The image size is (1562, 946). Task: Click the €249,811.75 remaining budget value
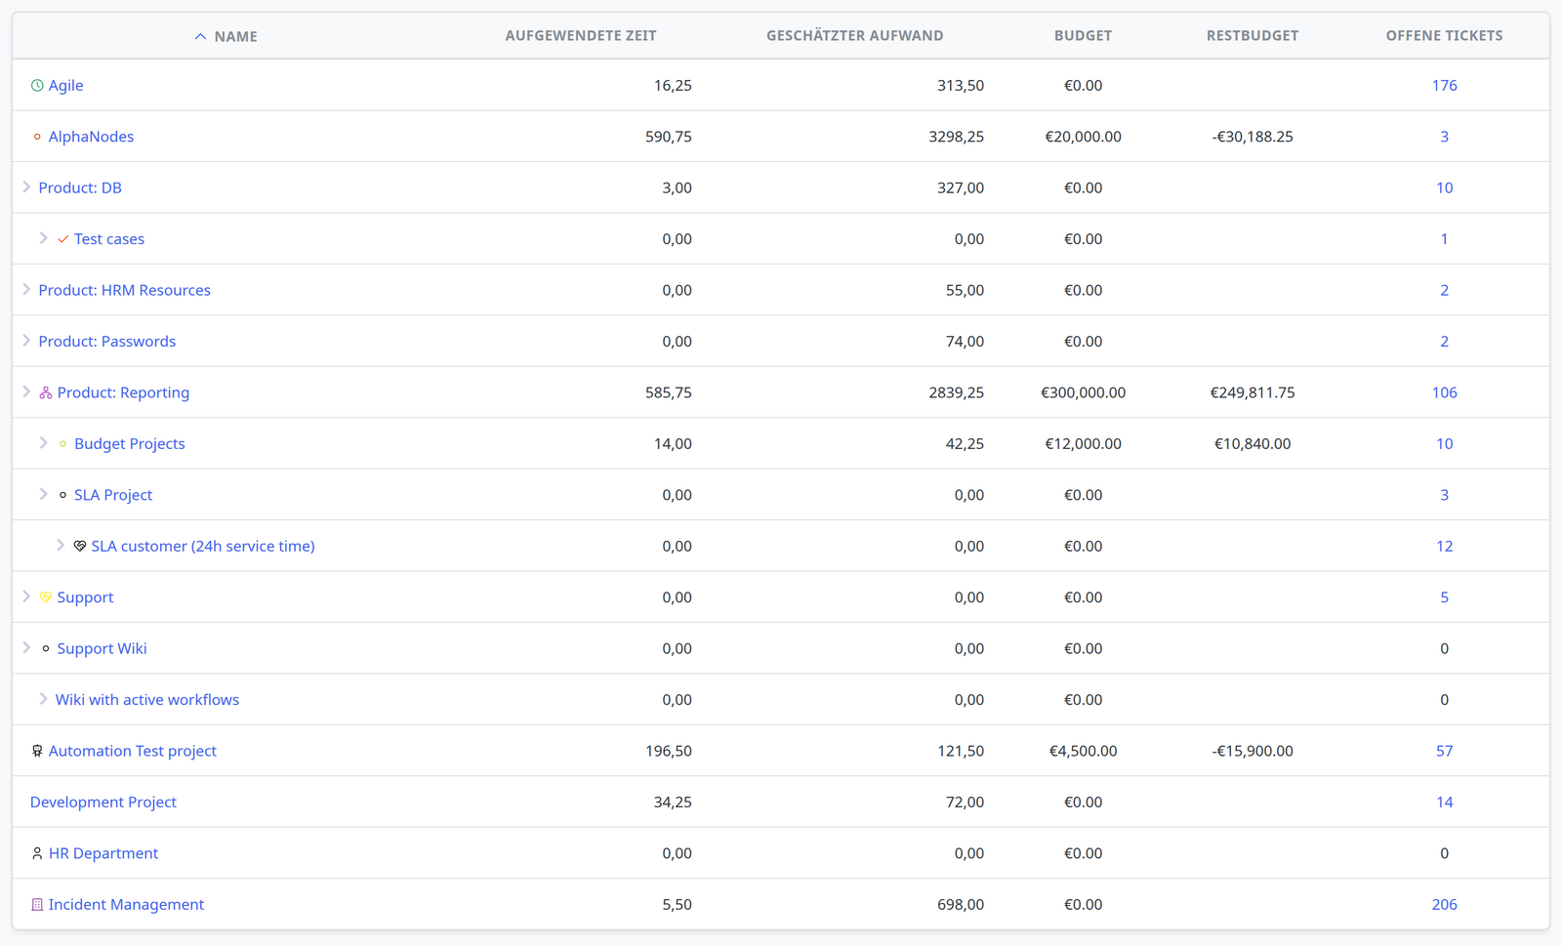pos(1253,392)
